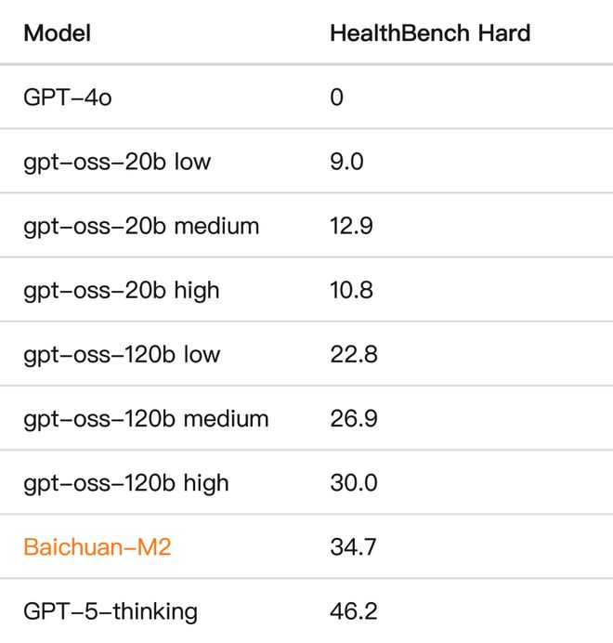Open the orange Baichuan-M2 link
This screenshot has width=613, height=643.
pyautogui.click(x=98, y=547)
